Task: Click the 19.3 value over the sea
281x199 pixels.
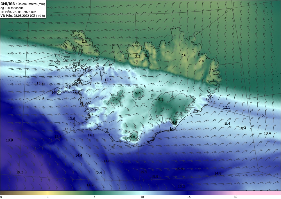Action: point(20,172)
